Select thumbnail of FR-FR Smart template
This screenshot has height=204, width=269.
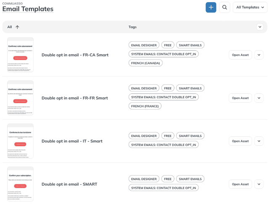(x=21, y=98)
